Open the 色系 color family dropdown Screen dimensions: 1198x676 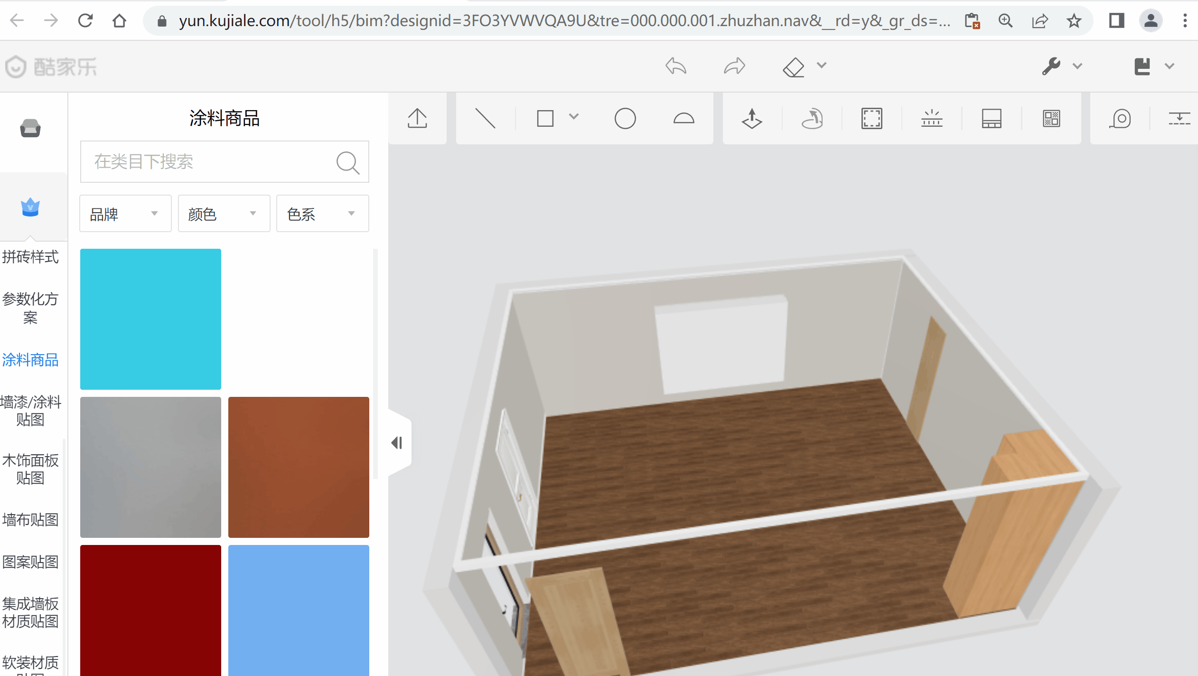(x=322, y=214)
